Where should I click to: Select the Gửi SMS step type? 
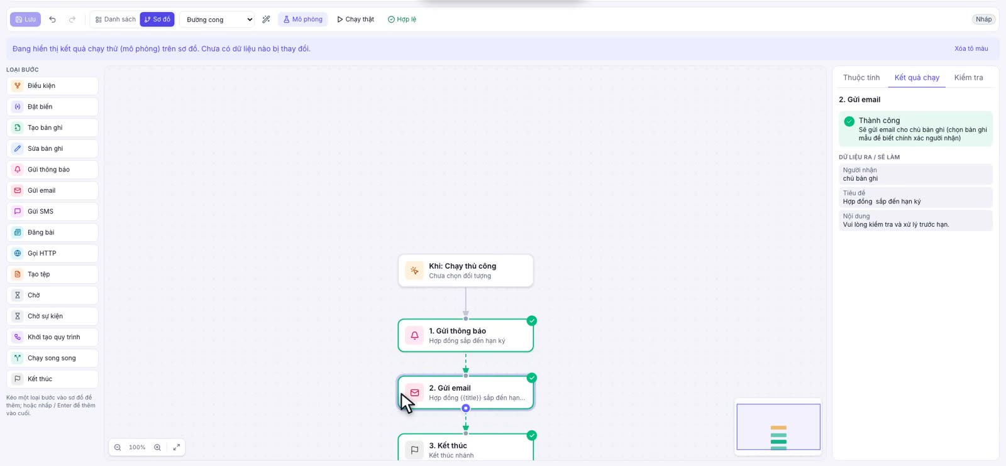pyautogui.click(x=52, y=212)
